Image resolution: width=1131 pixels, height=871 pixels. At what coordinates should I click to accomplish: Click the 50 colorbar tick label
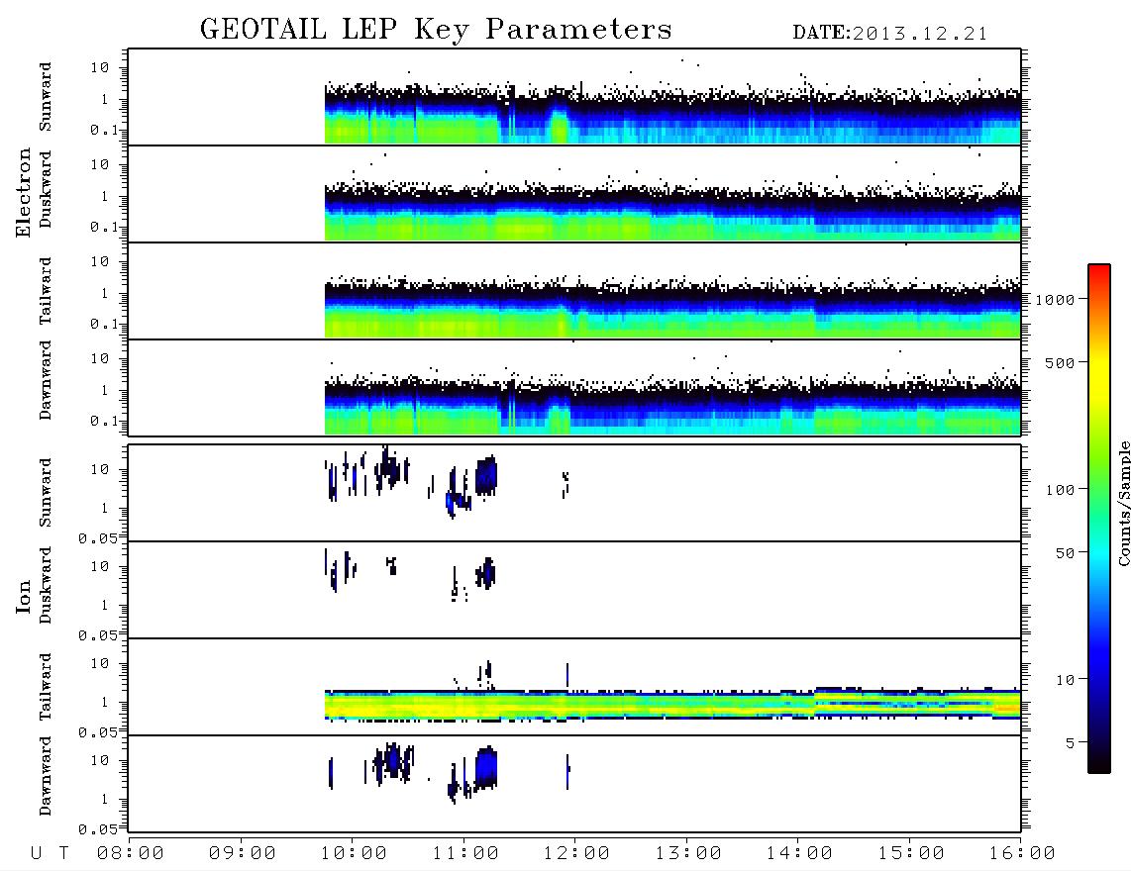pos(1065,553)
